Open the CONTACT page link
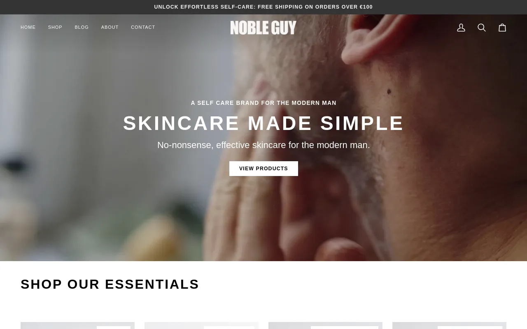527x329 pixels. 143,28
